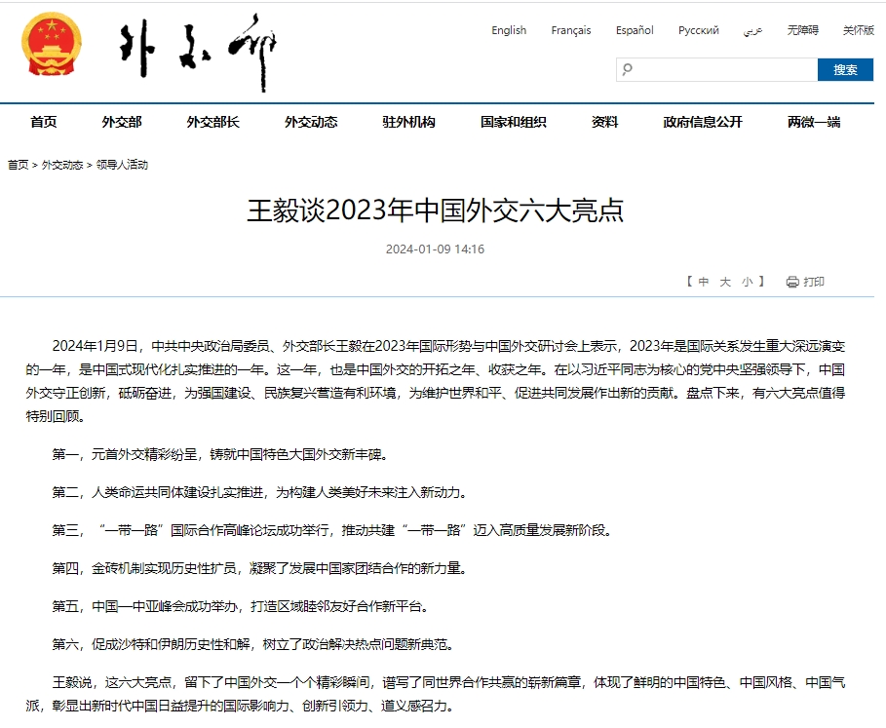The image size is (886, 728).
Task: Click the 领导人活动 breadcrumb link
Action: 122,165
